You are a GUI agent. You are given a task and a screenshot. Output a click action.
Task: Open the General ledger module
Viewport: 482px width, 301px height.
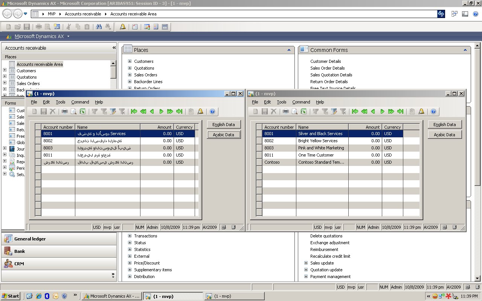[59, 239]
